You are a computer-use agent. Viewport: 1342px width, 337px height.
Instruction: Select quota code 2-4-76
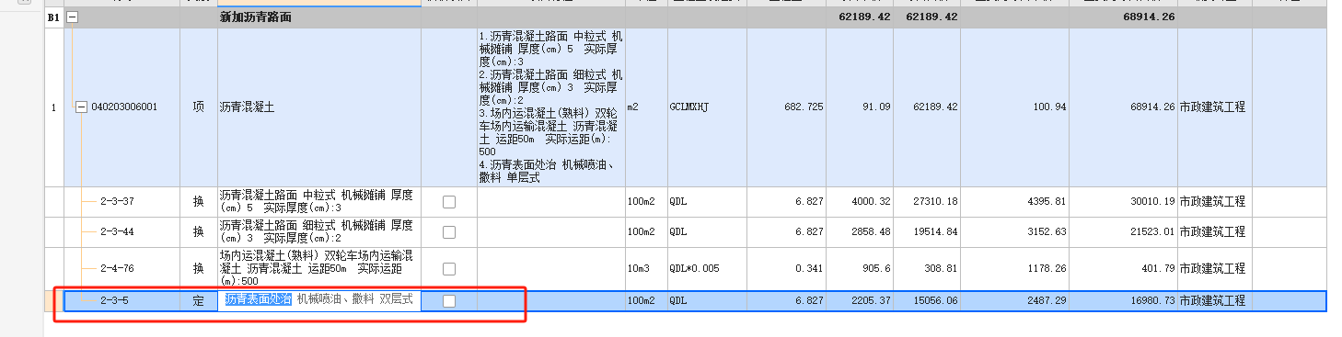(x=117, y=269)
